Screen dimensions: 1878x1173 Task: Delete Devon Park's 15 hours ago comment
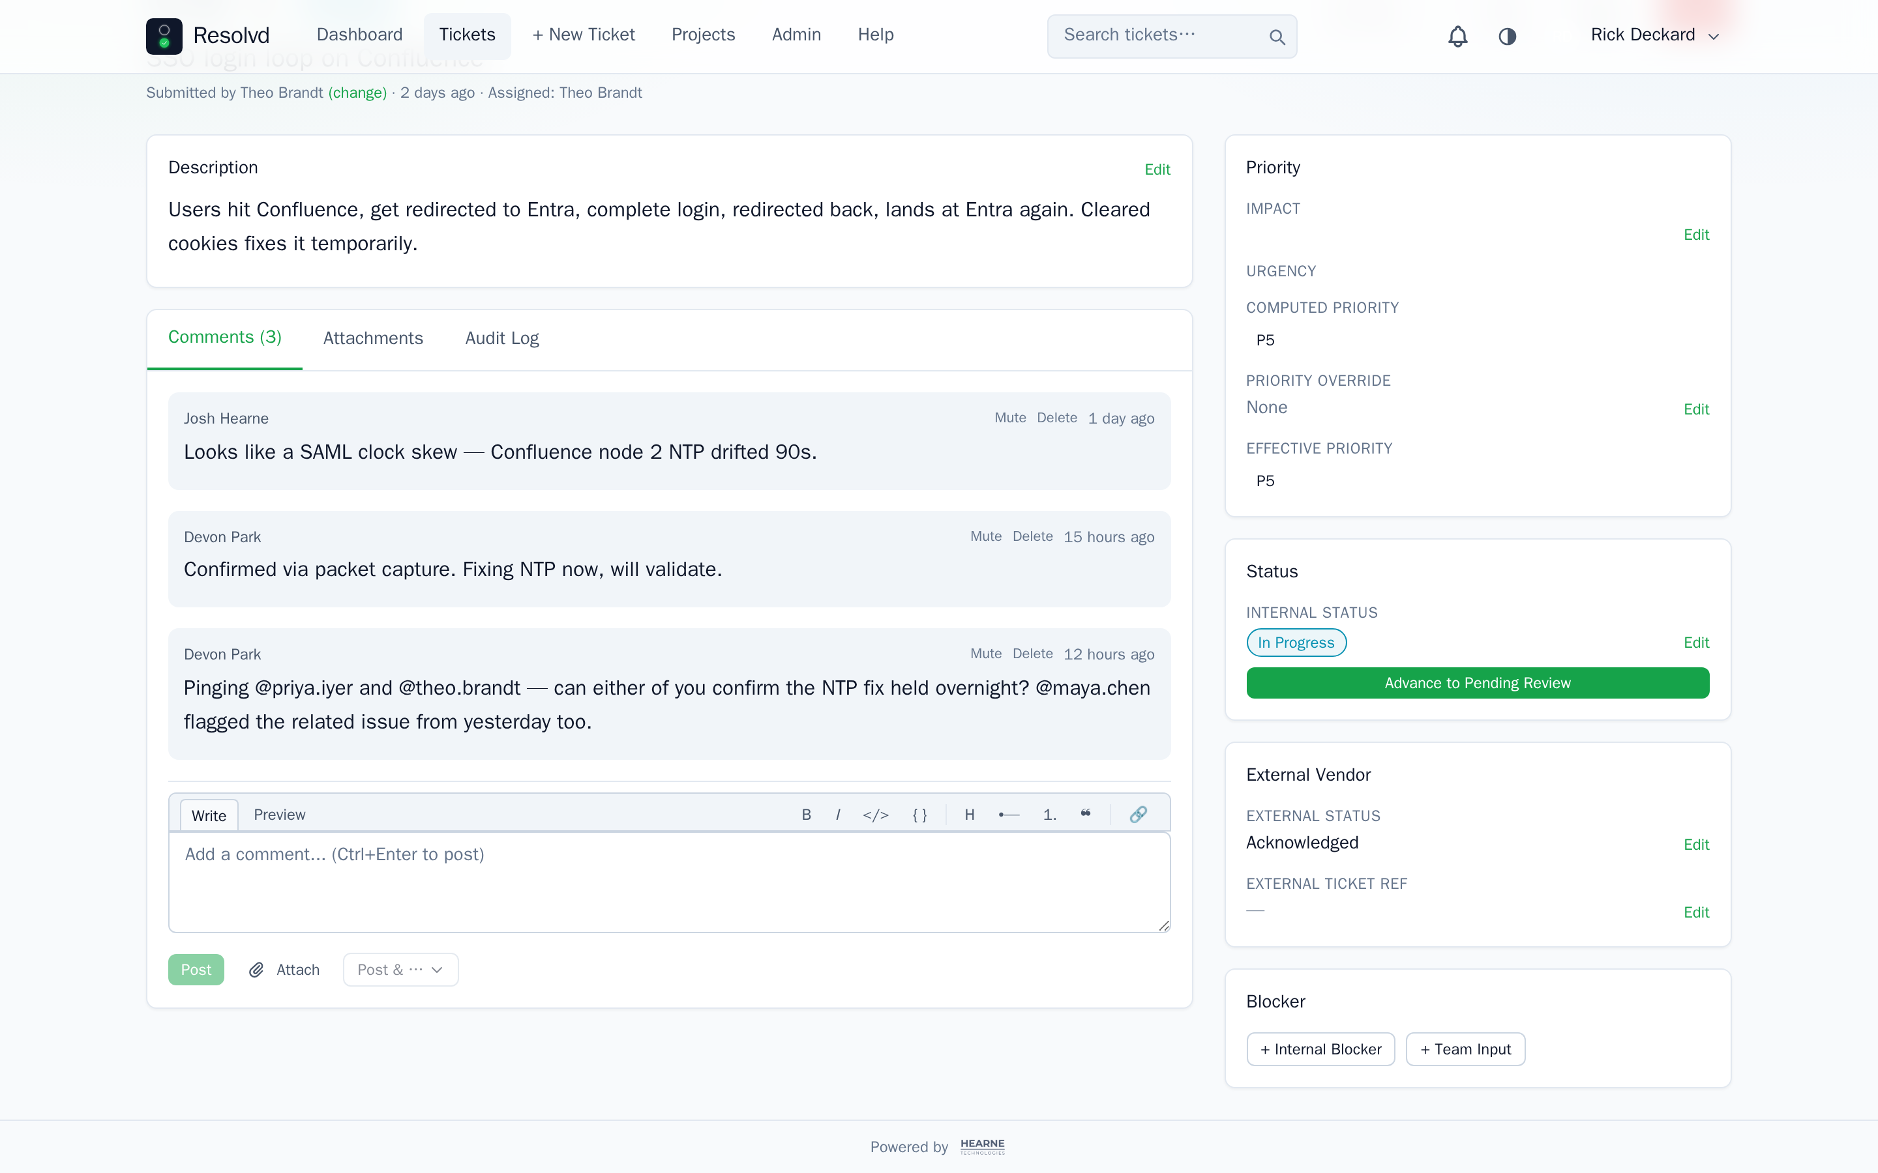coord(1033,537)
